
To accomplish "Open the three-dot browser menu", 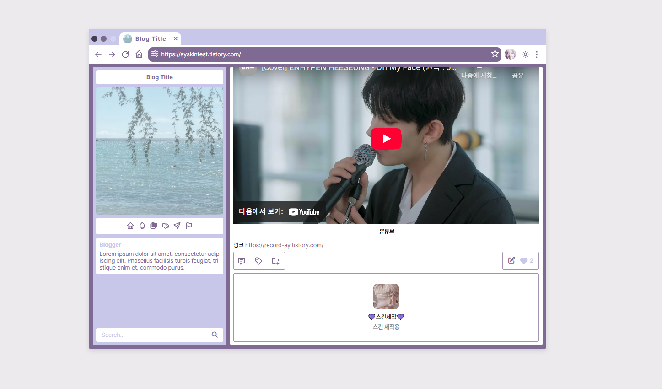I will tap(537, 54).
